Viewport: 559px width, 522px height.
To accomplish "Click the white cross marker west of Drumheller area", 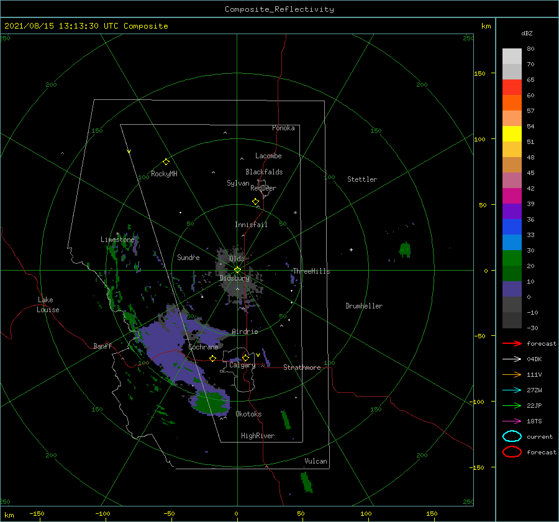I will [351, 250].
